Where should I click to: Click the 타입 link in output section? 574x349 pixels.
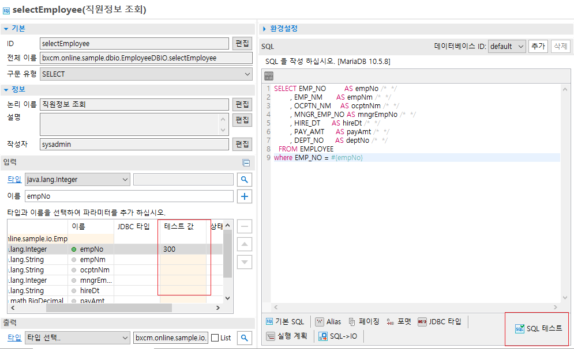coord(14,337)
